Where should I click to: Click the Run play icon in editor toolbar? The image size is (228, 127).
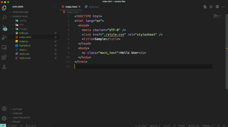tap(211, 7)
